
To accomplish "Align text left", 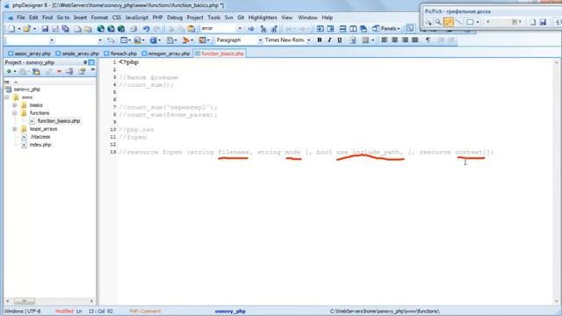I will point(385,40).
